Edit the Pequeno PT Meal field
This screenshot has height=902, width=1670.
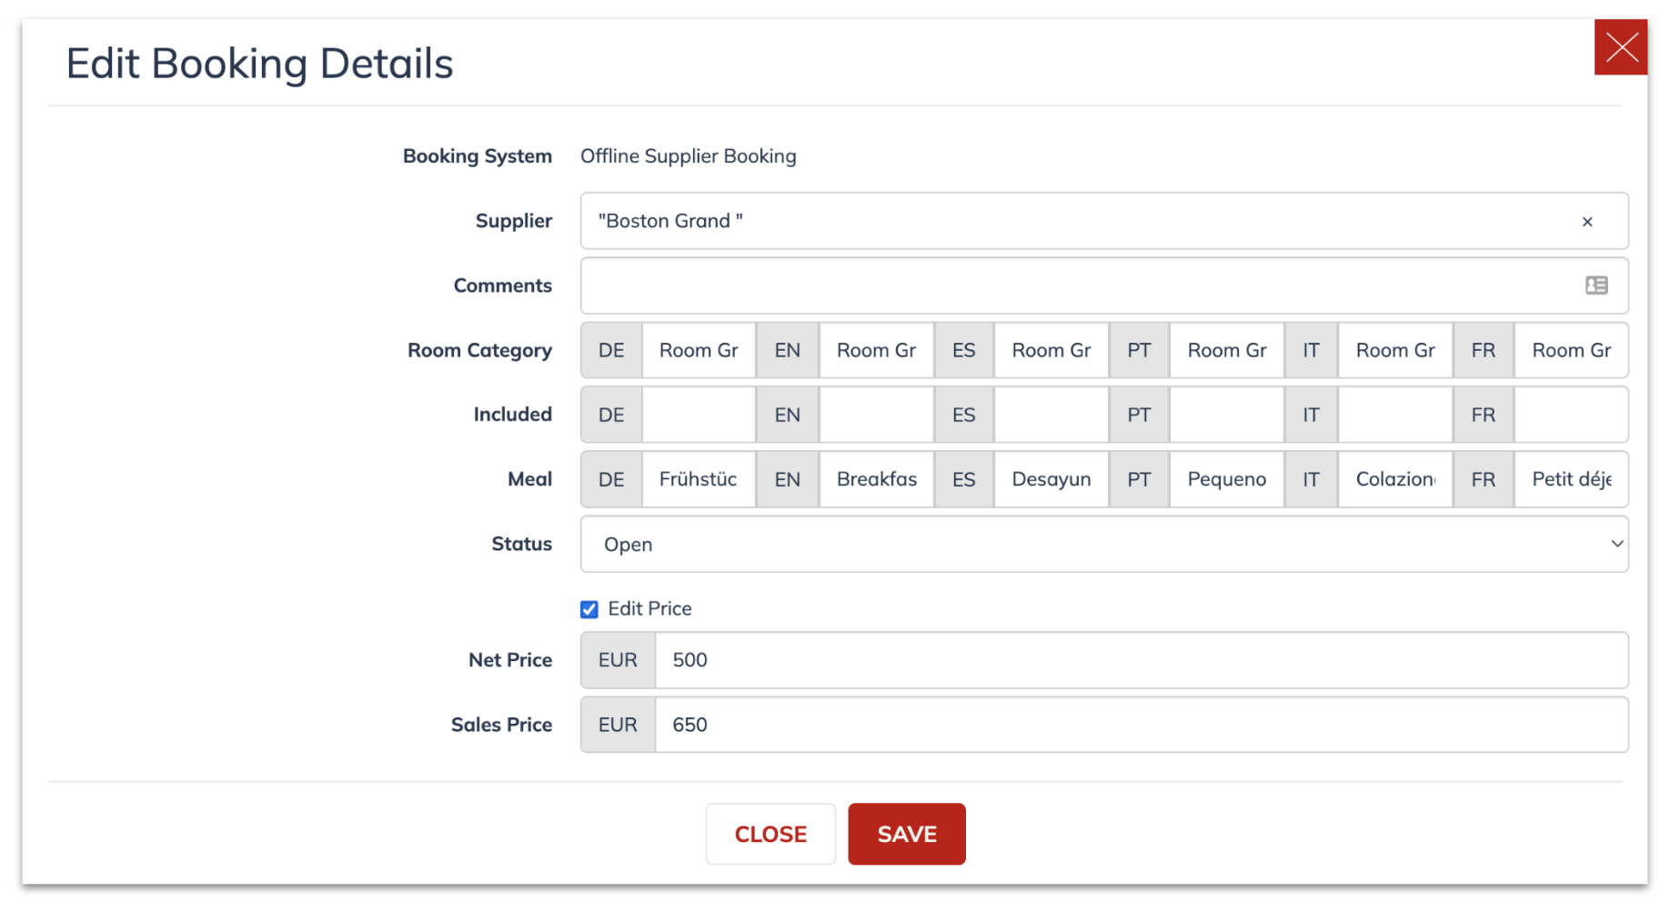1227,479
